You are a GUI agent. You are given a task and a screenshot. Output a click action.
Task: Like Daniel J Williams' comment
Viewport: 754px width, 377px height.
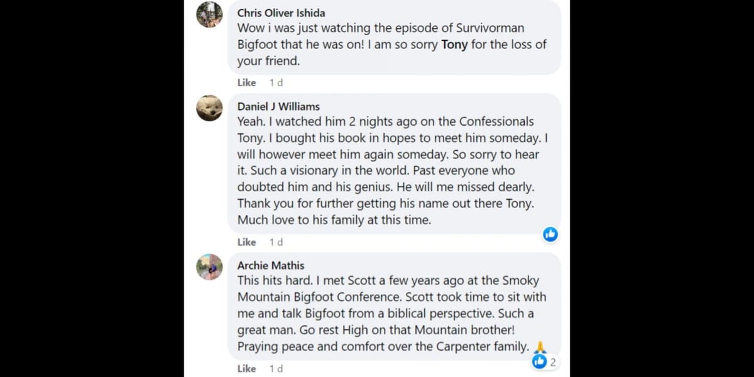pyautogui.click(x=246, y=242)
